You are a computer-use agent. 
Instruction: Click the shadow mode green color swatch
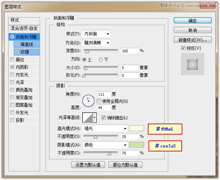(136, 145)
